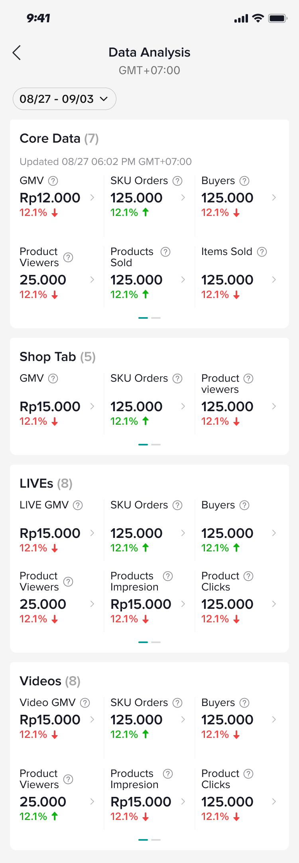Show info for Video GMV metric

point(85,703)
